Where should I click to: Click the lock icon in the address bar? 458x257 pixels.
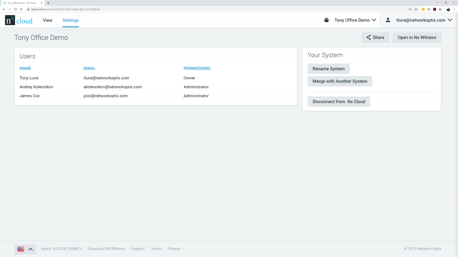coord(28,9)
